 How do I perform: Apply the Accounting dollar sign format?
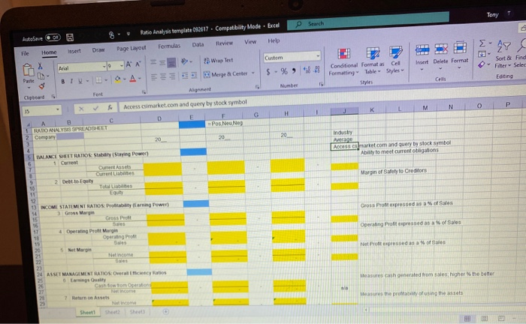click(x=268, y=72)
